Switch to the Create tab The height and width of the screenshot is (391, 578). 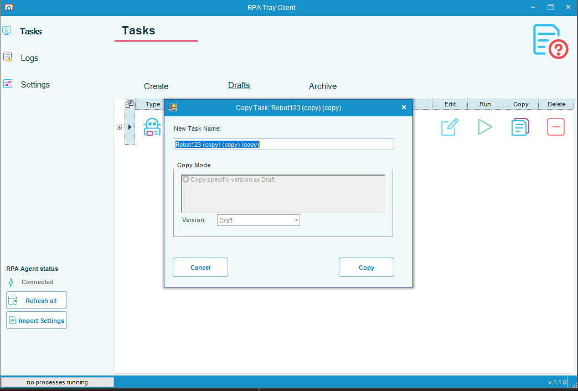(156, 86)
